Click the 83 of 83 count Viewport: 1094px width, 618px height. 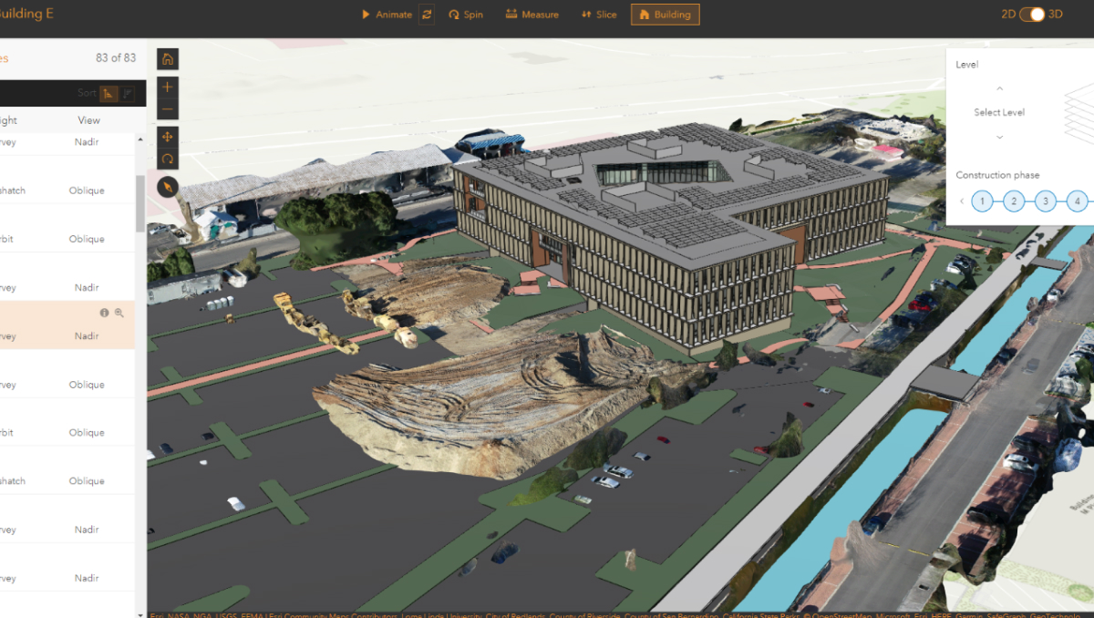click(116, 57)
